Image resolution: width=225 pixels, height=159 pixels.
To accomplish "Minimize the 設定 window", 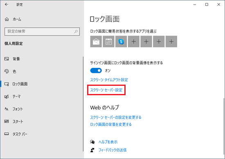I will coord(195,4).
